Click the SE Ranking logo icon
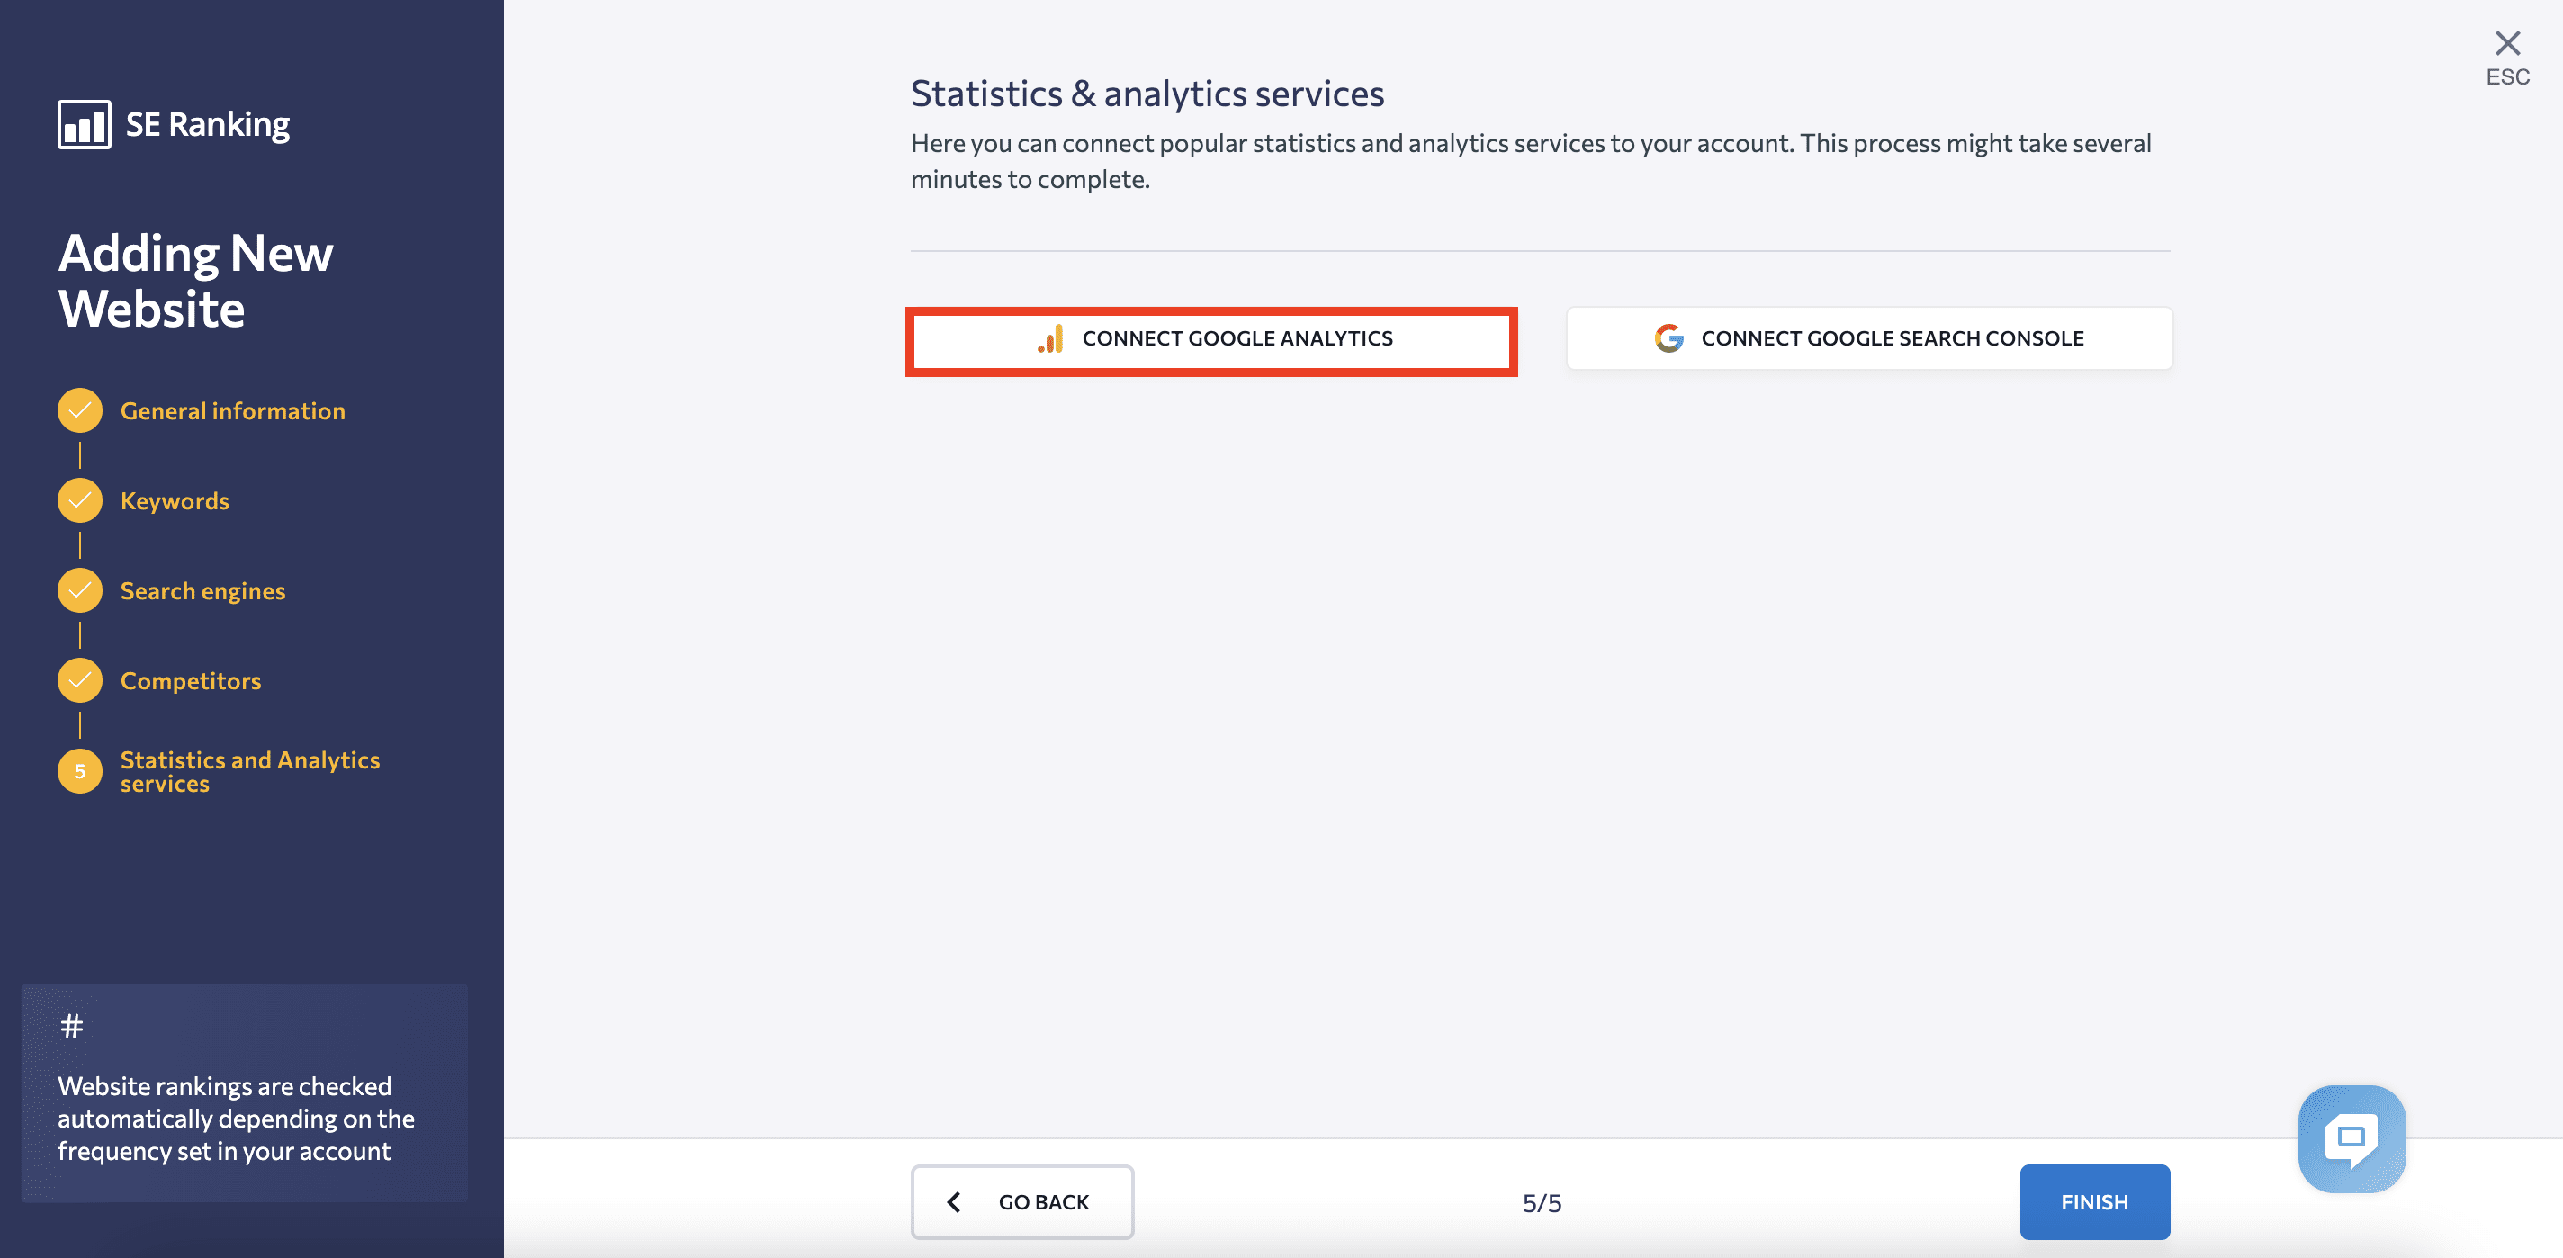The image size is (2563, 1258). point(85,124)
